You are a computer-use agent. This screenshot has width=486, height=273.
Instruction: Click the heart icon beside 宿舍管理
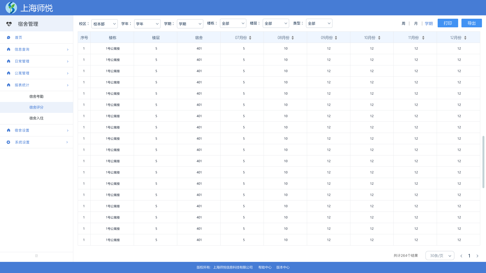coord(9,24)
